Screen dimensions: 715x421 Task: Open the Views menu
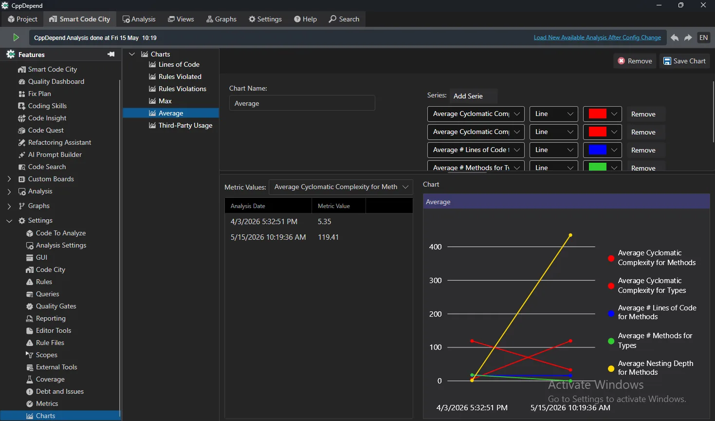(x=181, y=19)
